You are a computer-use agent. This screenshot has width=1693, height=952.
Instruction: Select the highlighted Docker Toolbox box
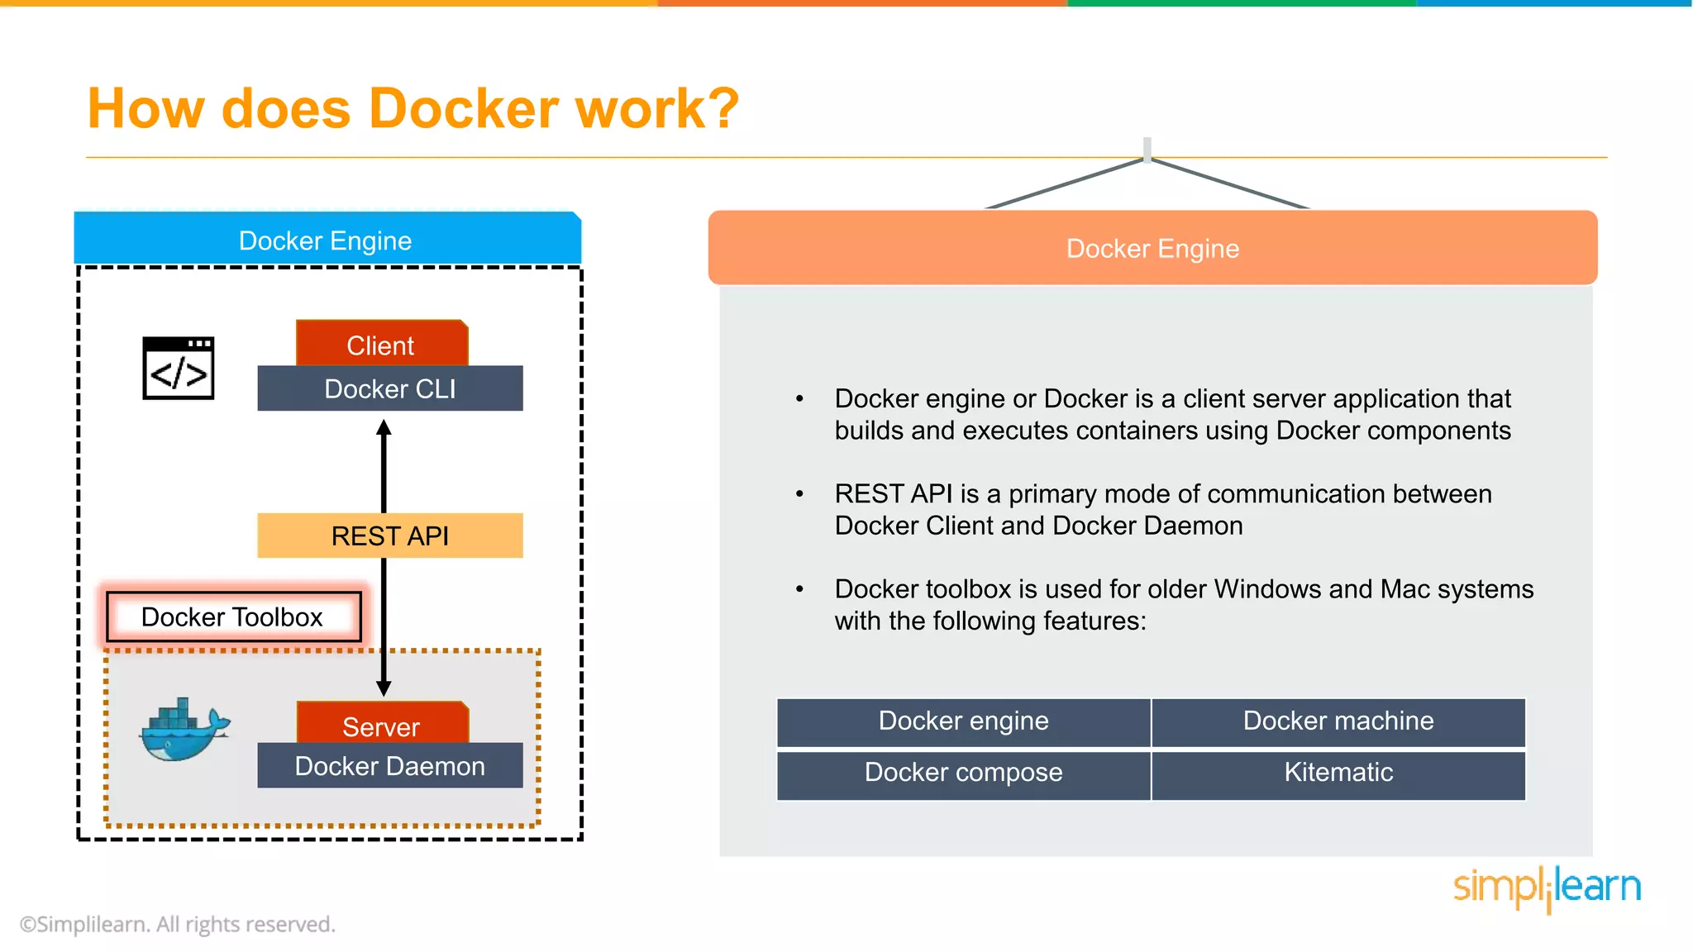[234, 616]
